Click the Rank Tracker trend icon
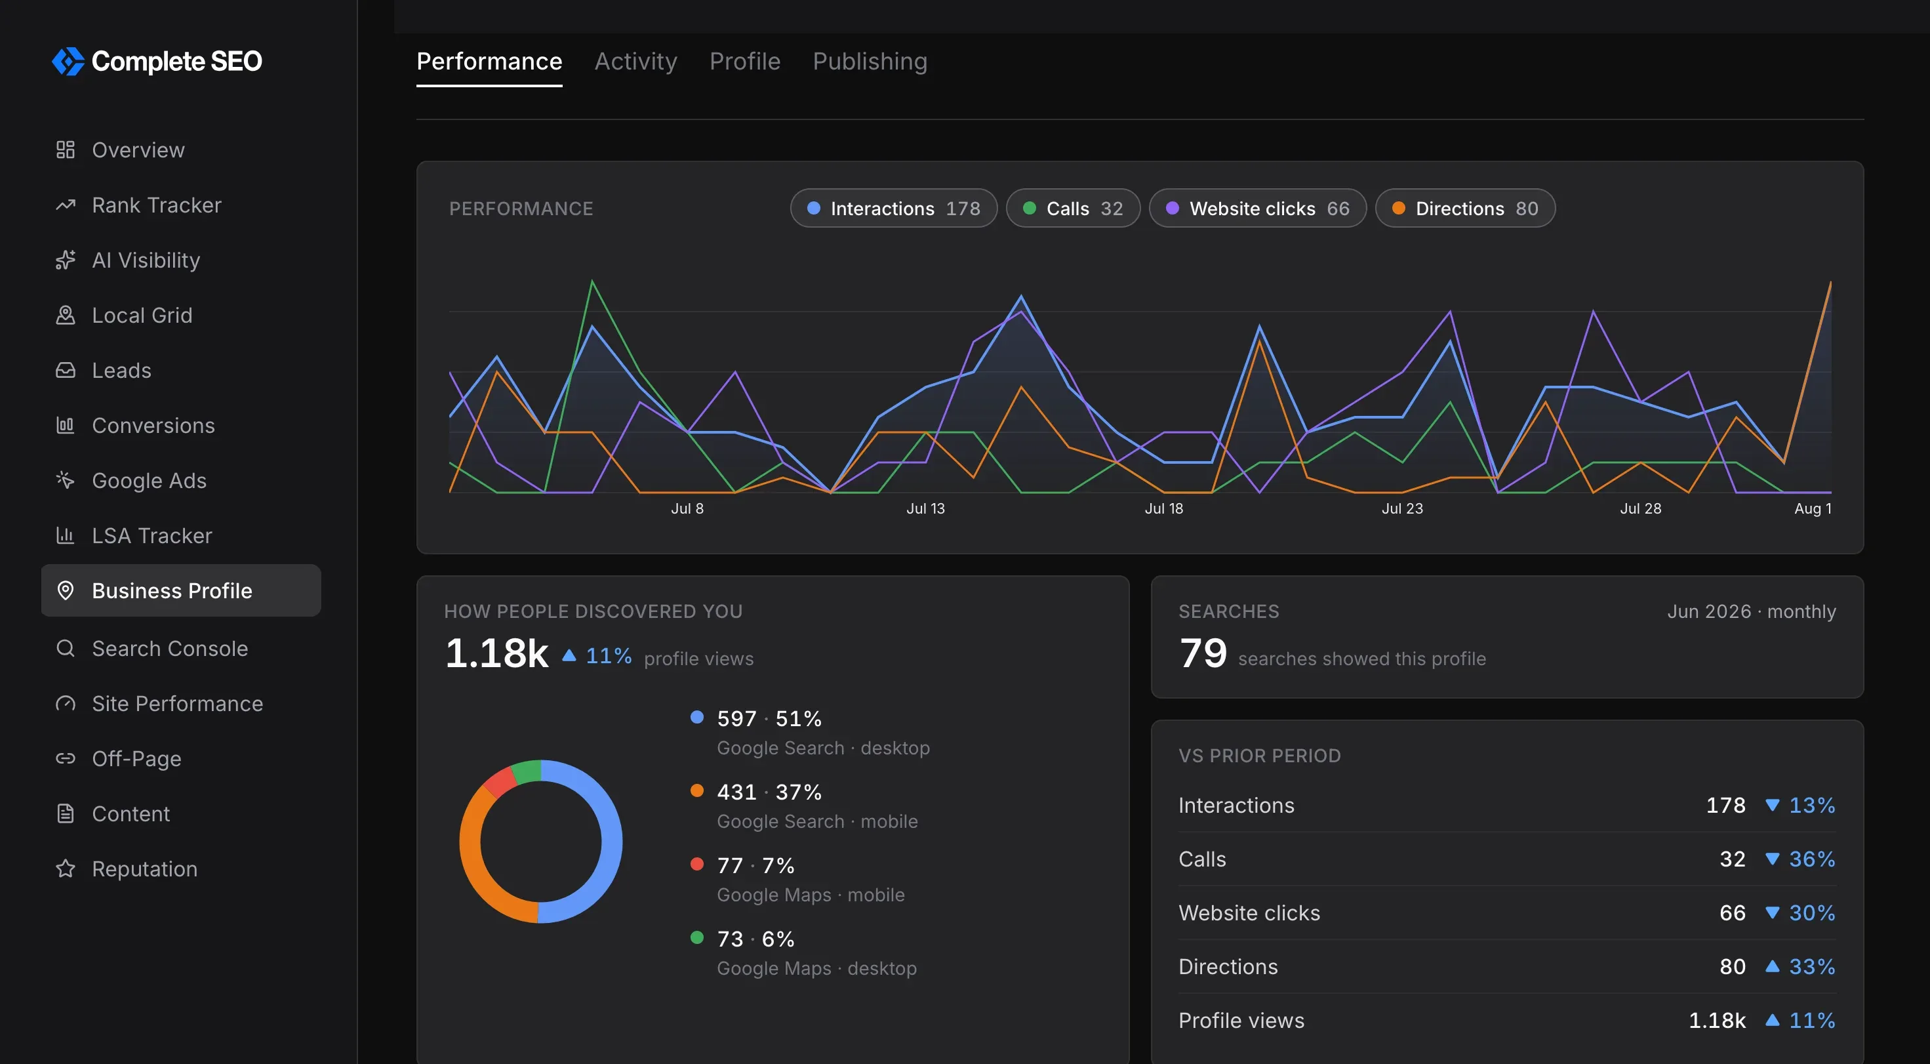 (66, 205)
